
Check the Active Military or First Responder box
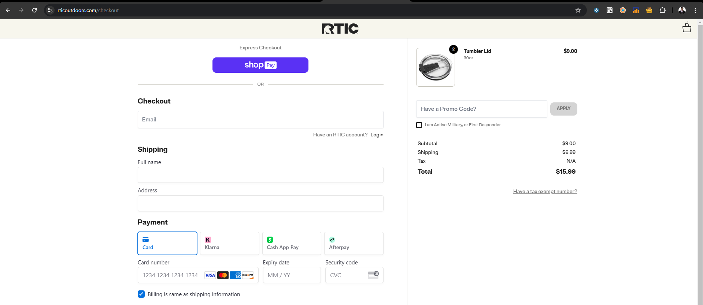coord(419,125)
